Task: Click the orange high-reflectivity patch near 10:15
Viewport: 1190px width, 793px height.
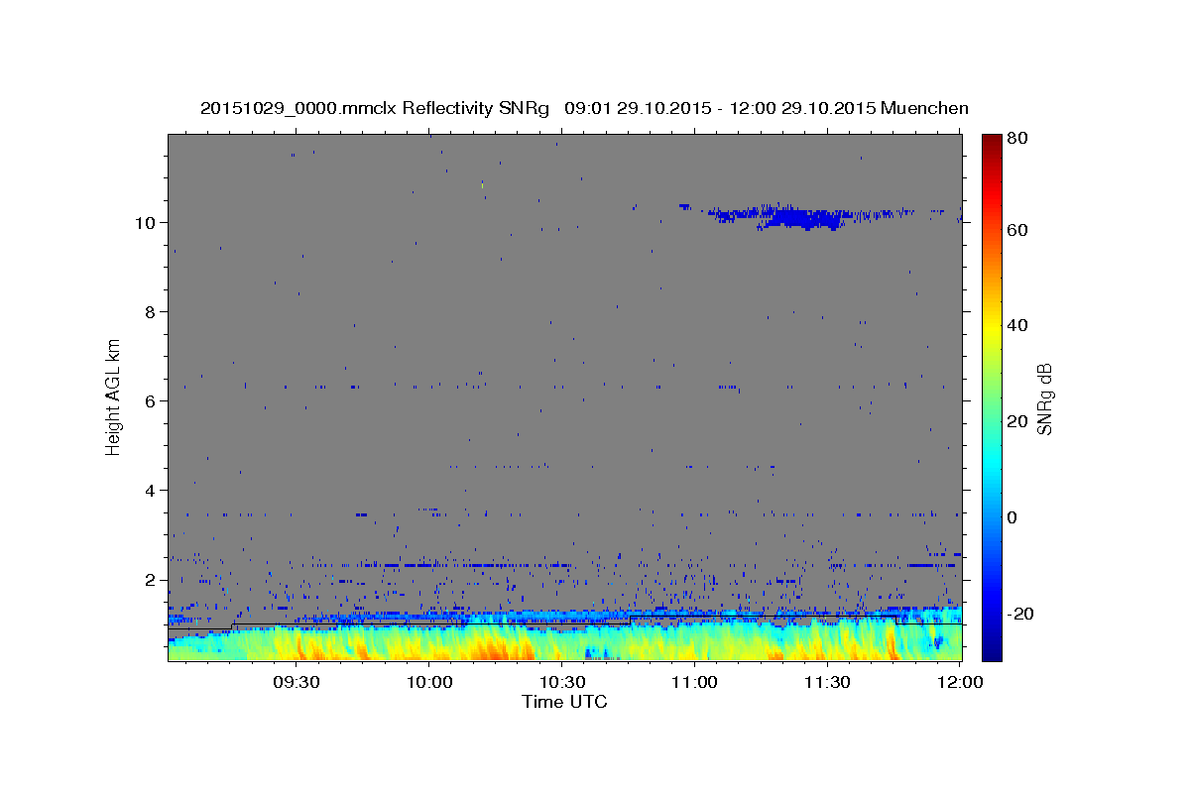Action: (x=493, y=649)
